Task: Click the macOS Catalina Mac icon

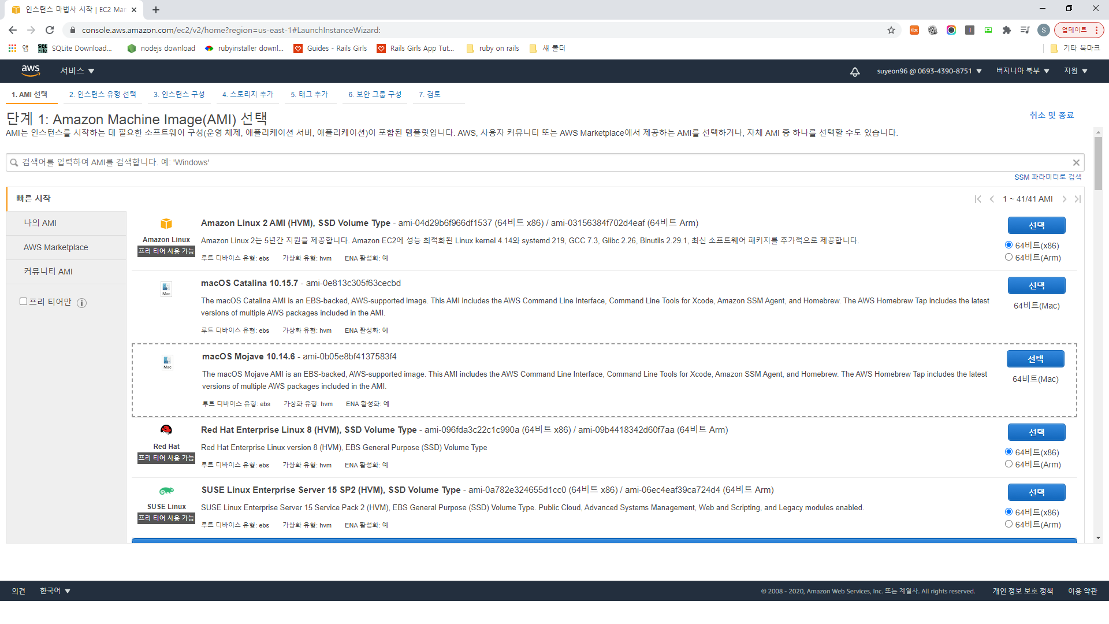Action: pyautogui.click(x=166, y=289)
